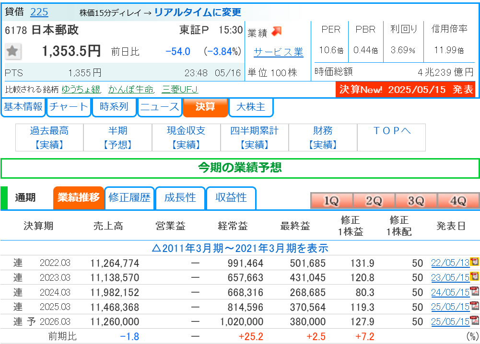Open the 25/05/15 date link in 2026.03 row
480x344 pixels.
pyautogui.click(x=450, y=321)
